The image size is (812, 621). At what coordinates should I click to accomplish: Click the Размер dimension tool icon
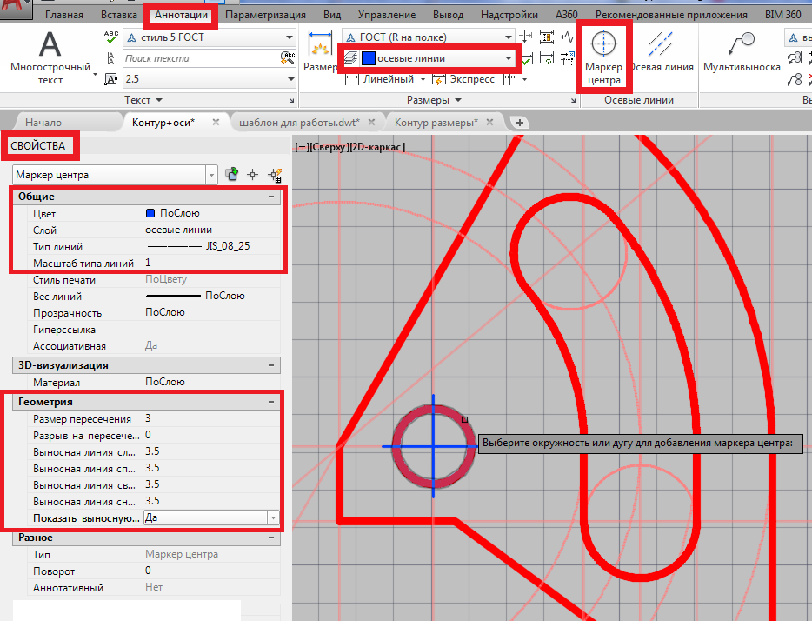(322, 52)
